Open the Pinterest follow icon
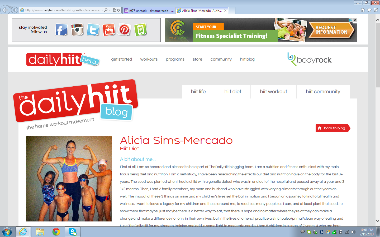The width and height of the screenshot is (380, 237). [x=125, y=30]
